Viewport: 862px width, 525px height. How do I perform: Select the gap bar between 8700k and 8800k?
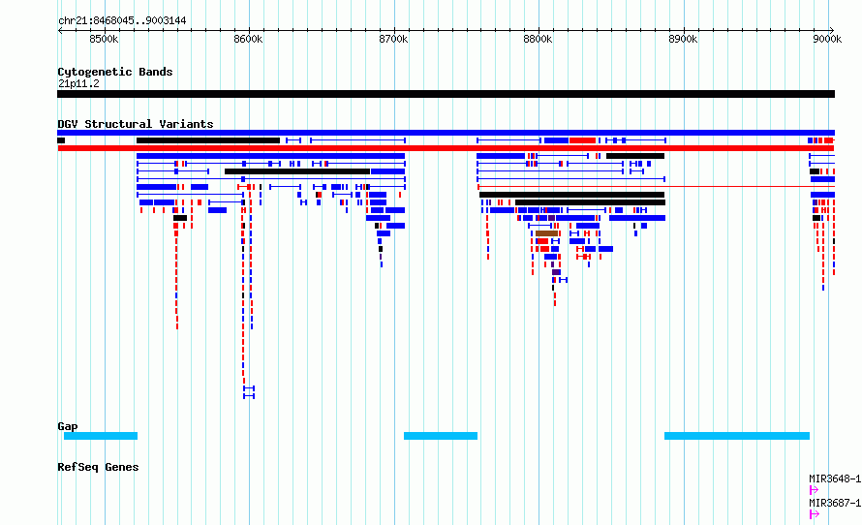coord(441,436)
